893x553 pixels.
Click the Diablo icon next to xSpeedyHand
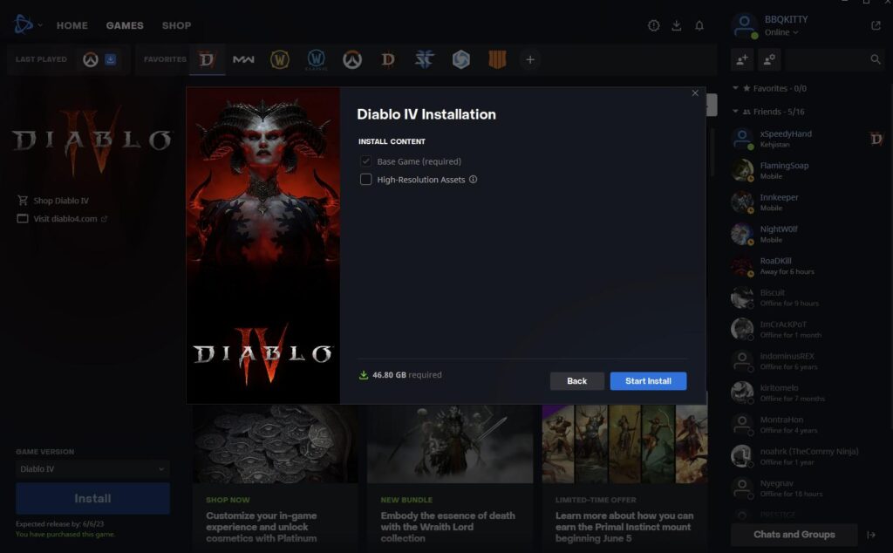(x=876, y=139)
